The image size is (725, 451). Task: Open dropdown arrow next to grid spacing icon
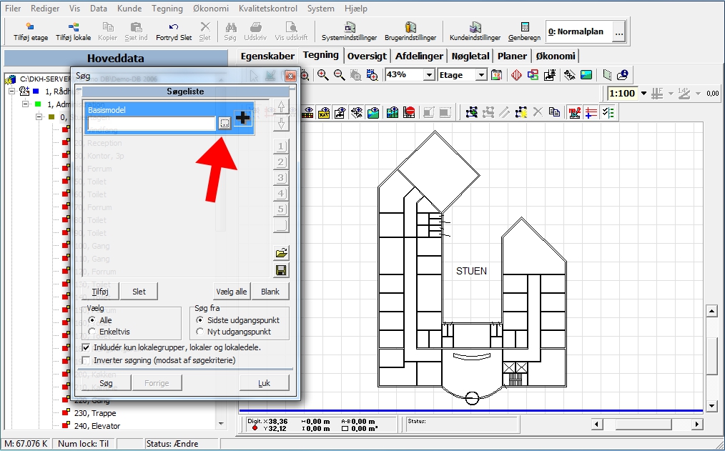click(x=671, y=94)
